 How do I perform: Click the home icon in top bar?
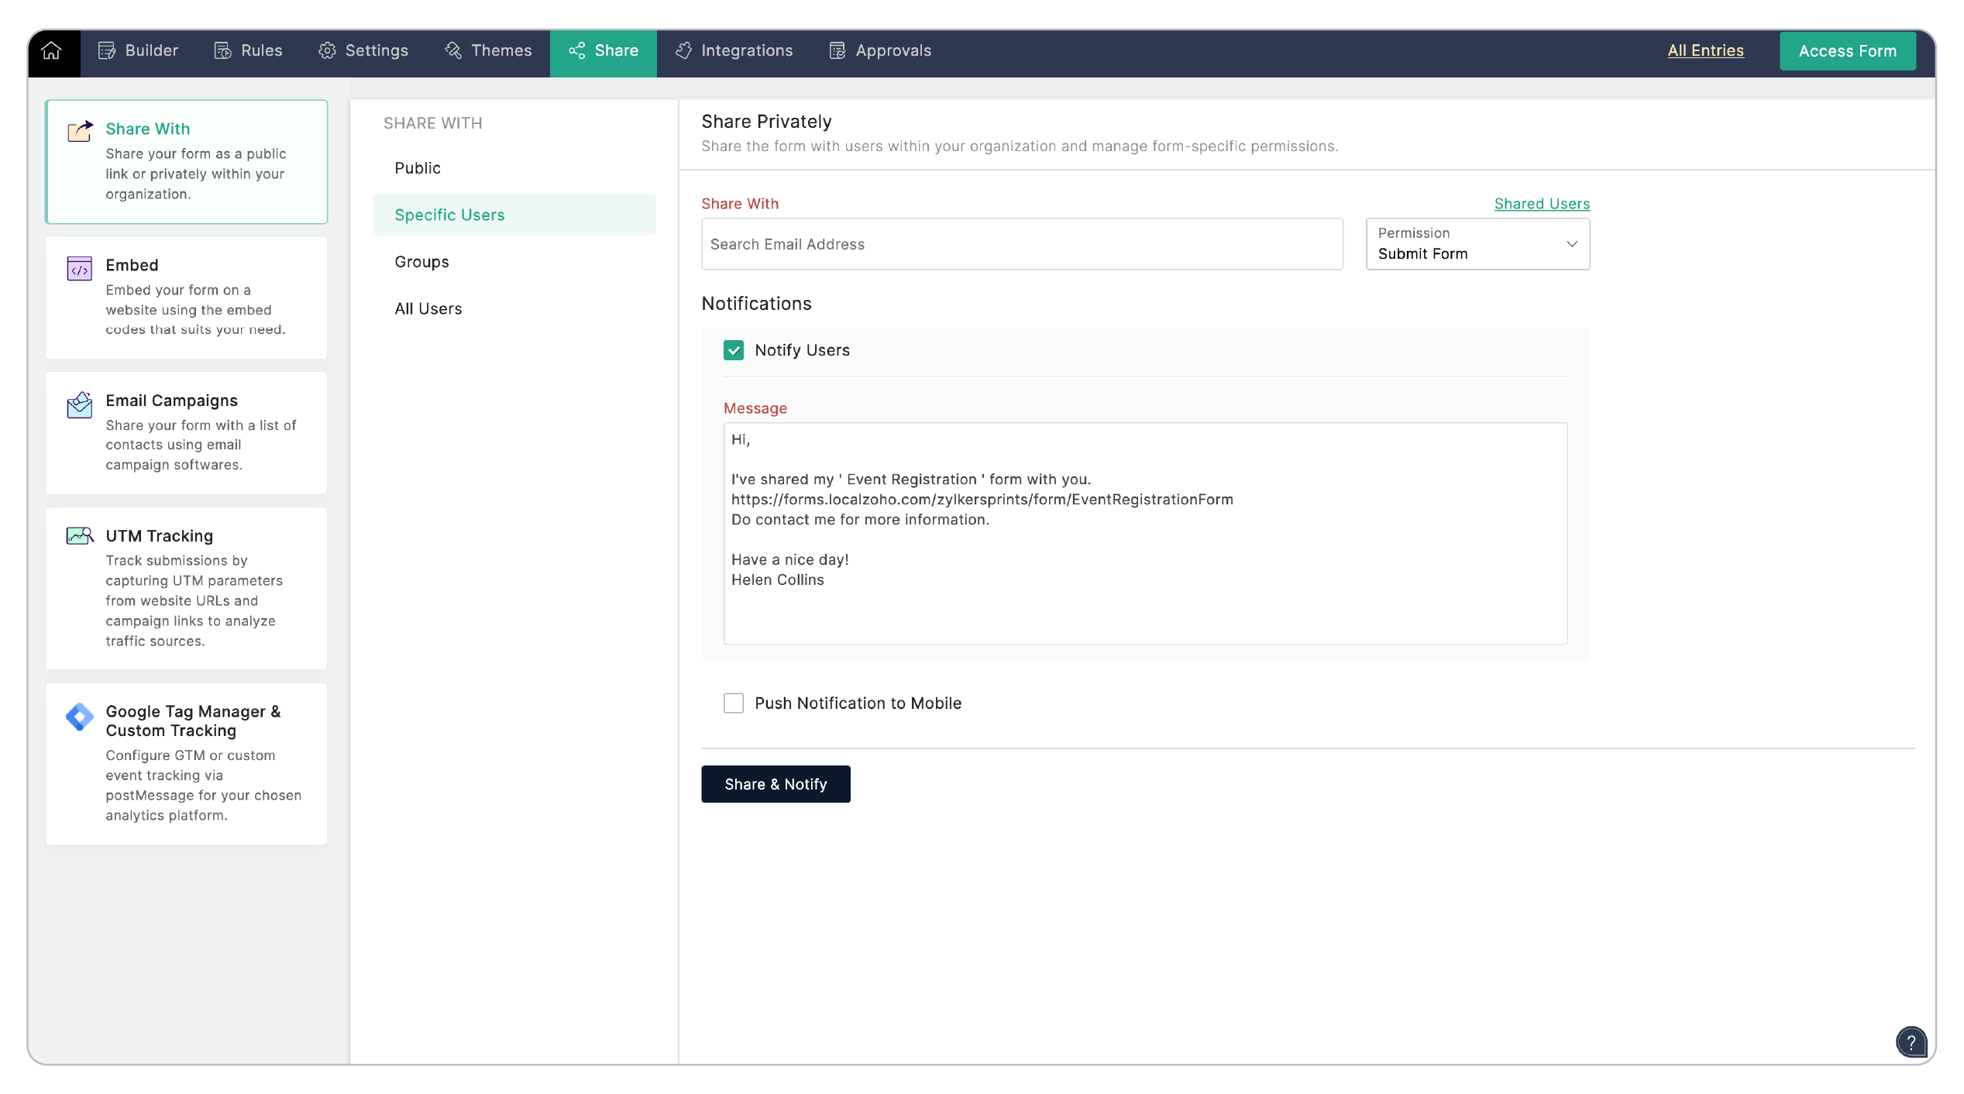[52, 51]
